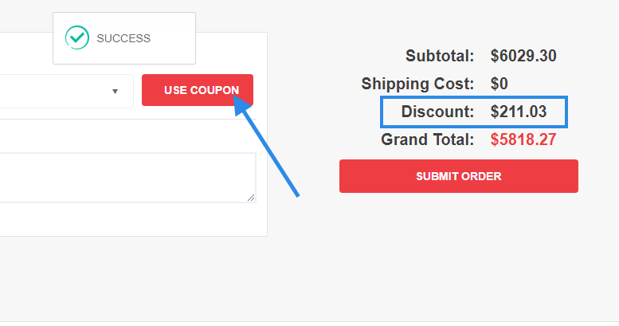Focus the order notes text area
Image resolution: width=619 pixels, height=326 pixels.
127,178
